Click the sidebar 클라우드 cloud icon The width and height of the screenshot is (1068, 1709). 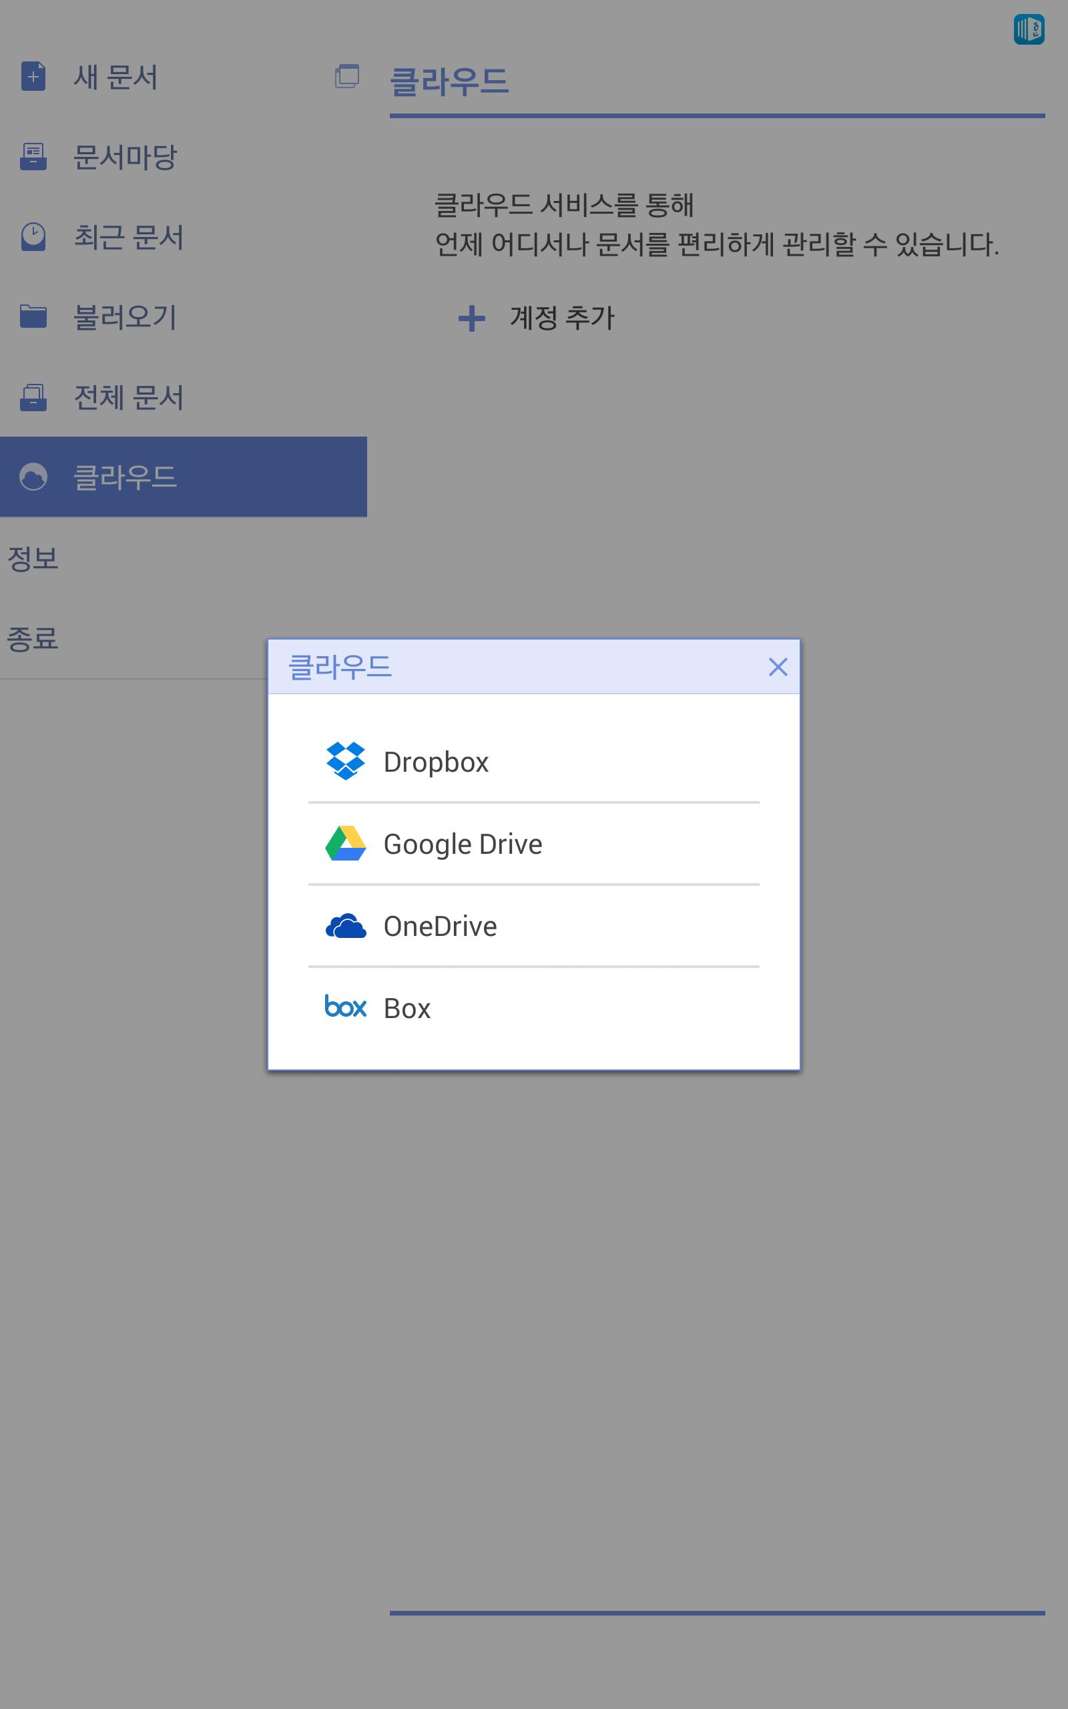point(33,477)
